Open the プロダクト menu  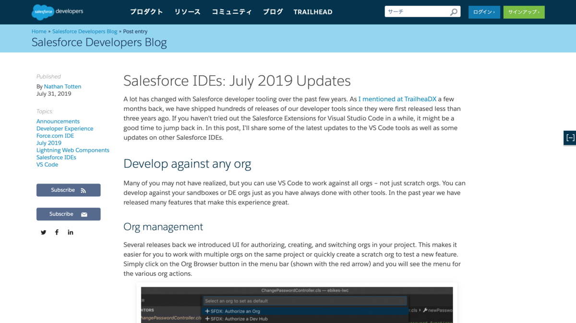(146, 12)
